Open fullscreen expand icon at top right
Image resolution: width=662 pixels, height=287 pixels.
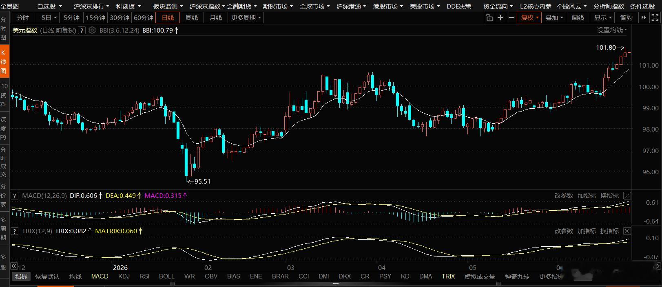[655, 18]
